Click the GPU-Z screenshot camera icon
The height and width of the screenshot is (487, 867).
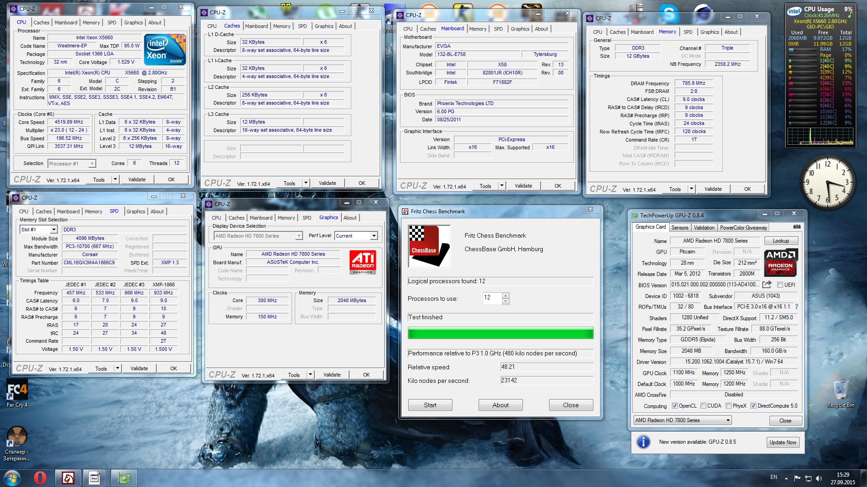(797, 227)
